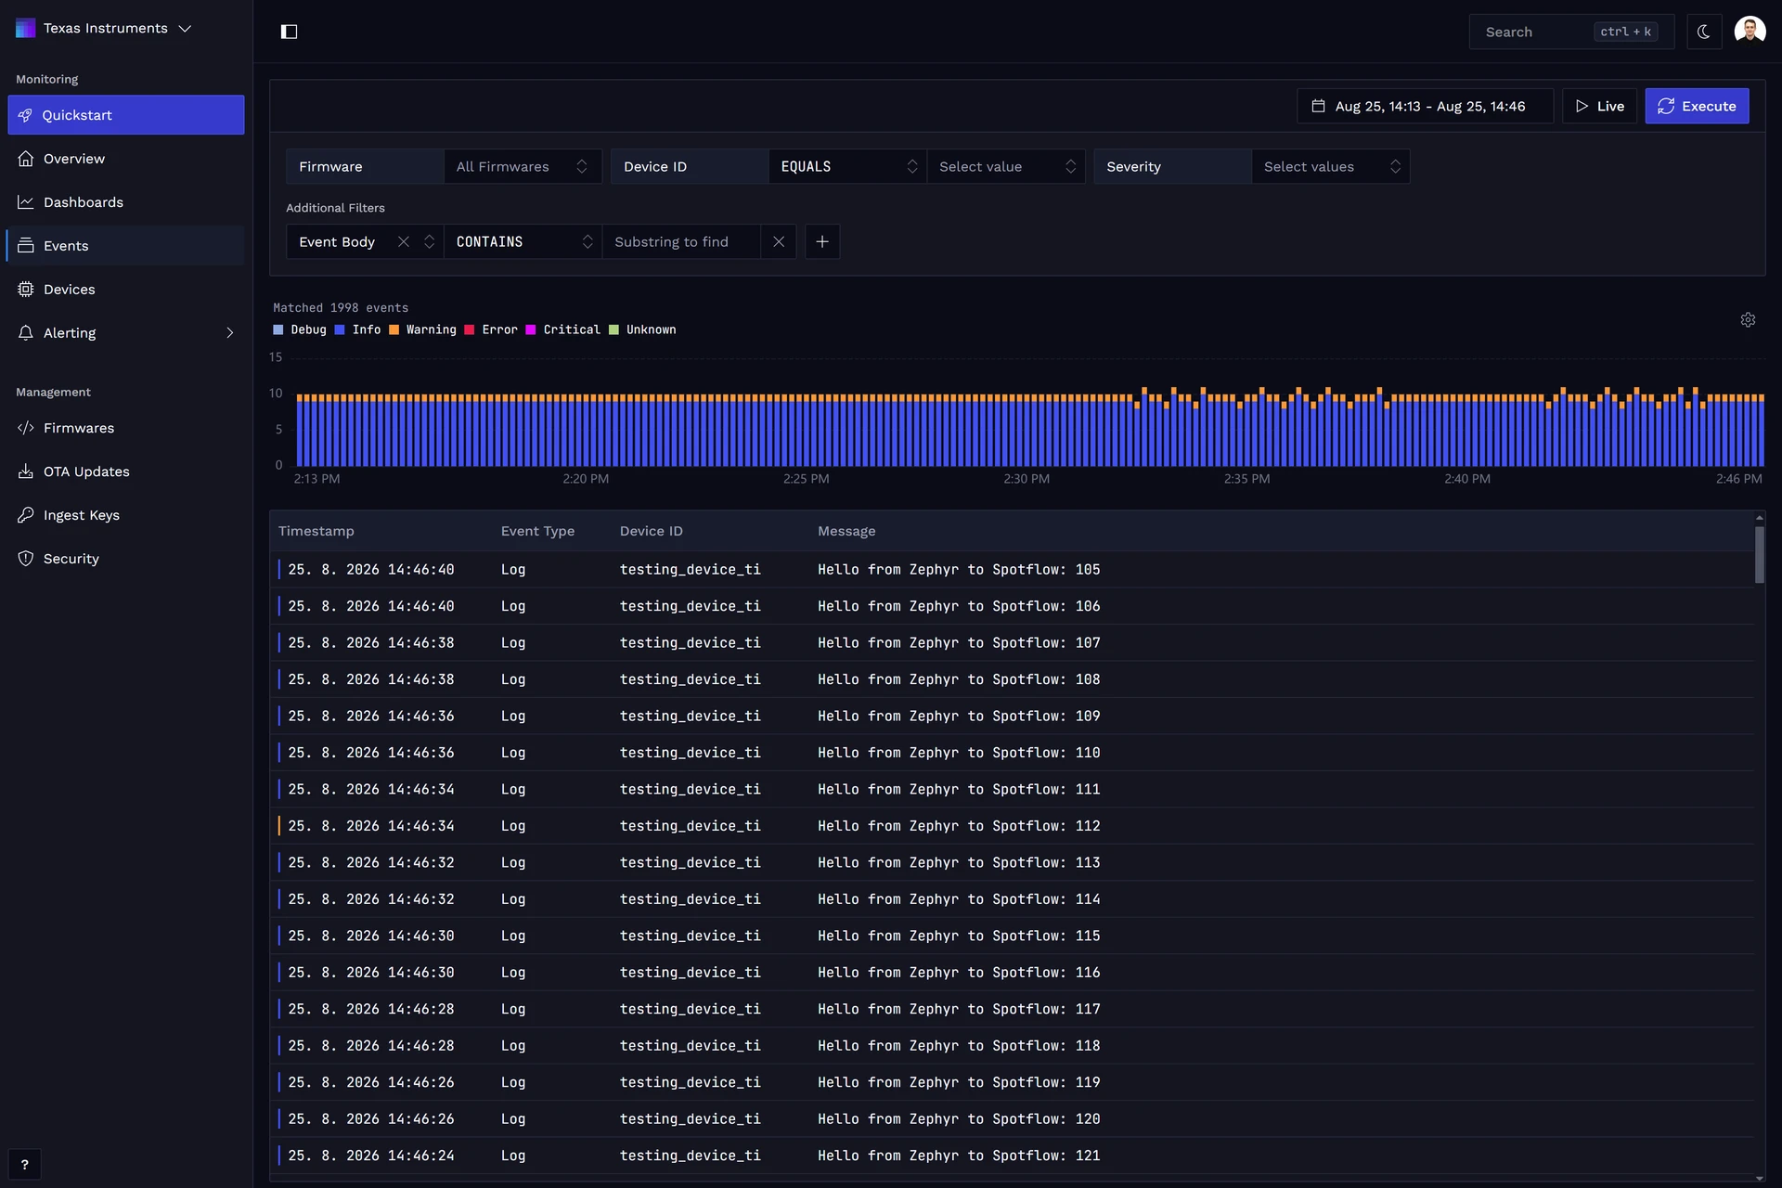Click the scrollbar down arrow
The height and width of the screenshot is (1188, 1782).
pos(1759,1179)
